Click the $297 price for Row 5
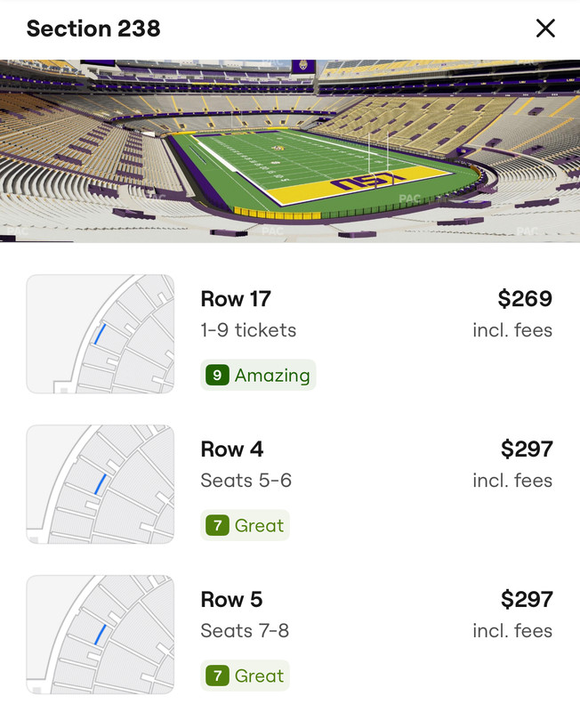This screenshot has width=580, height=712. (x=526, y=600)
